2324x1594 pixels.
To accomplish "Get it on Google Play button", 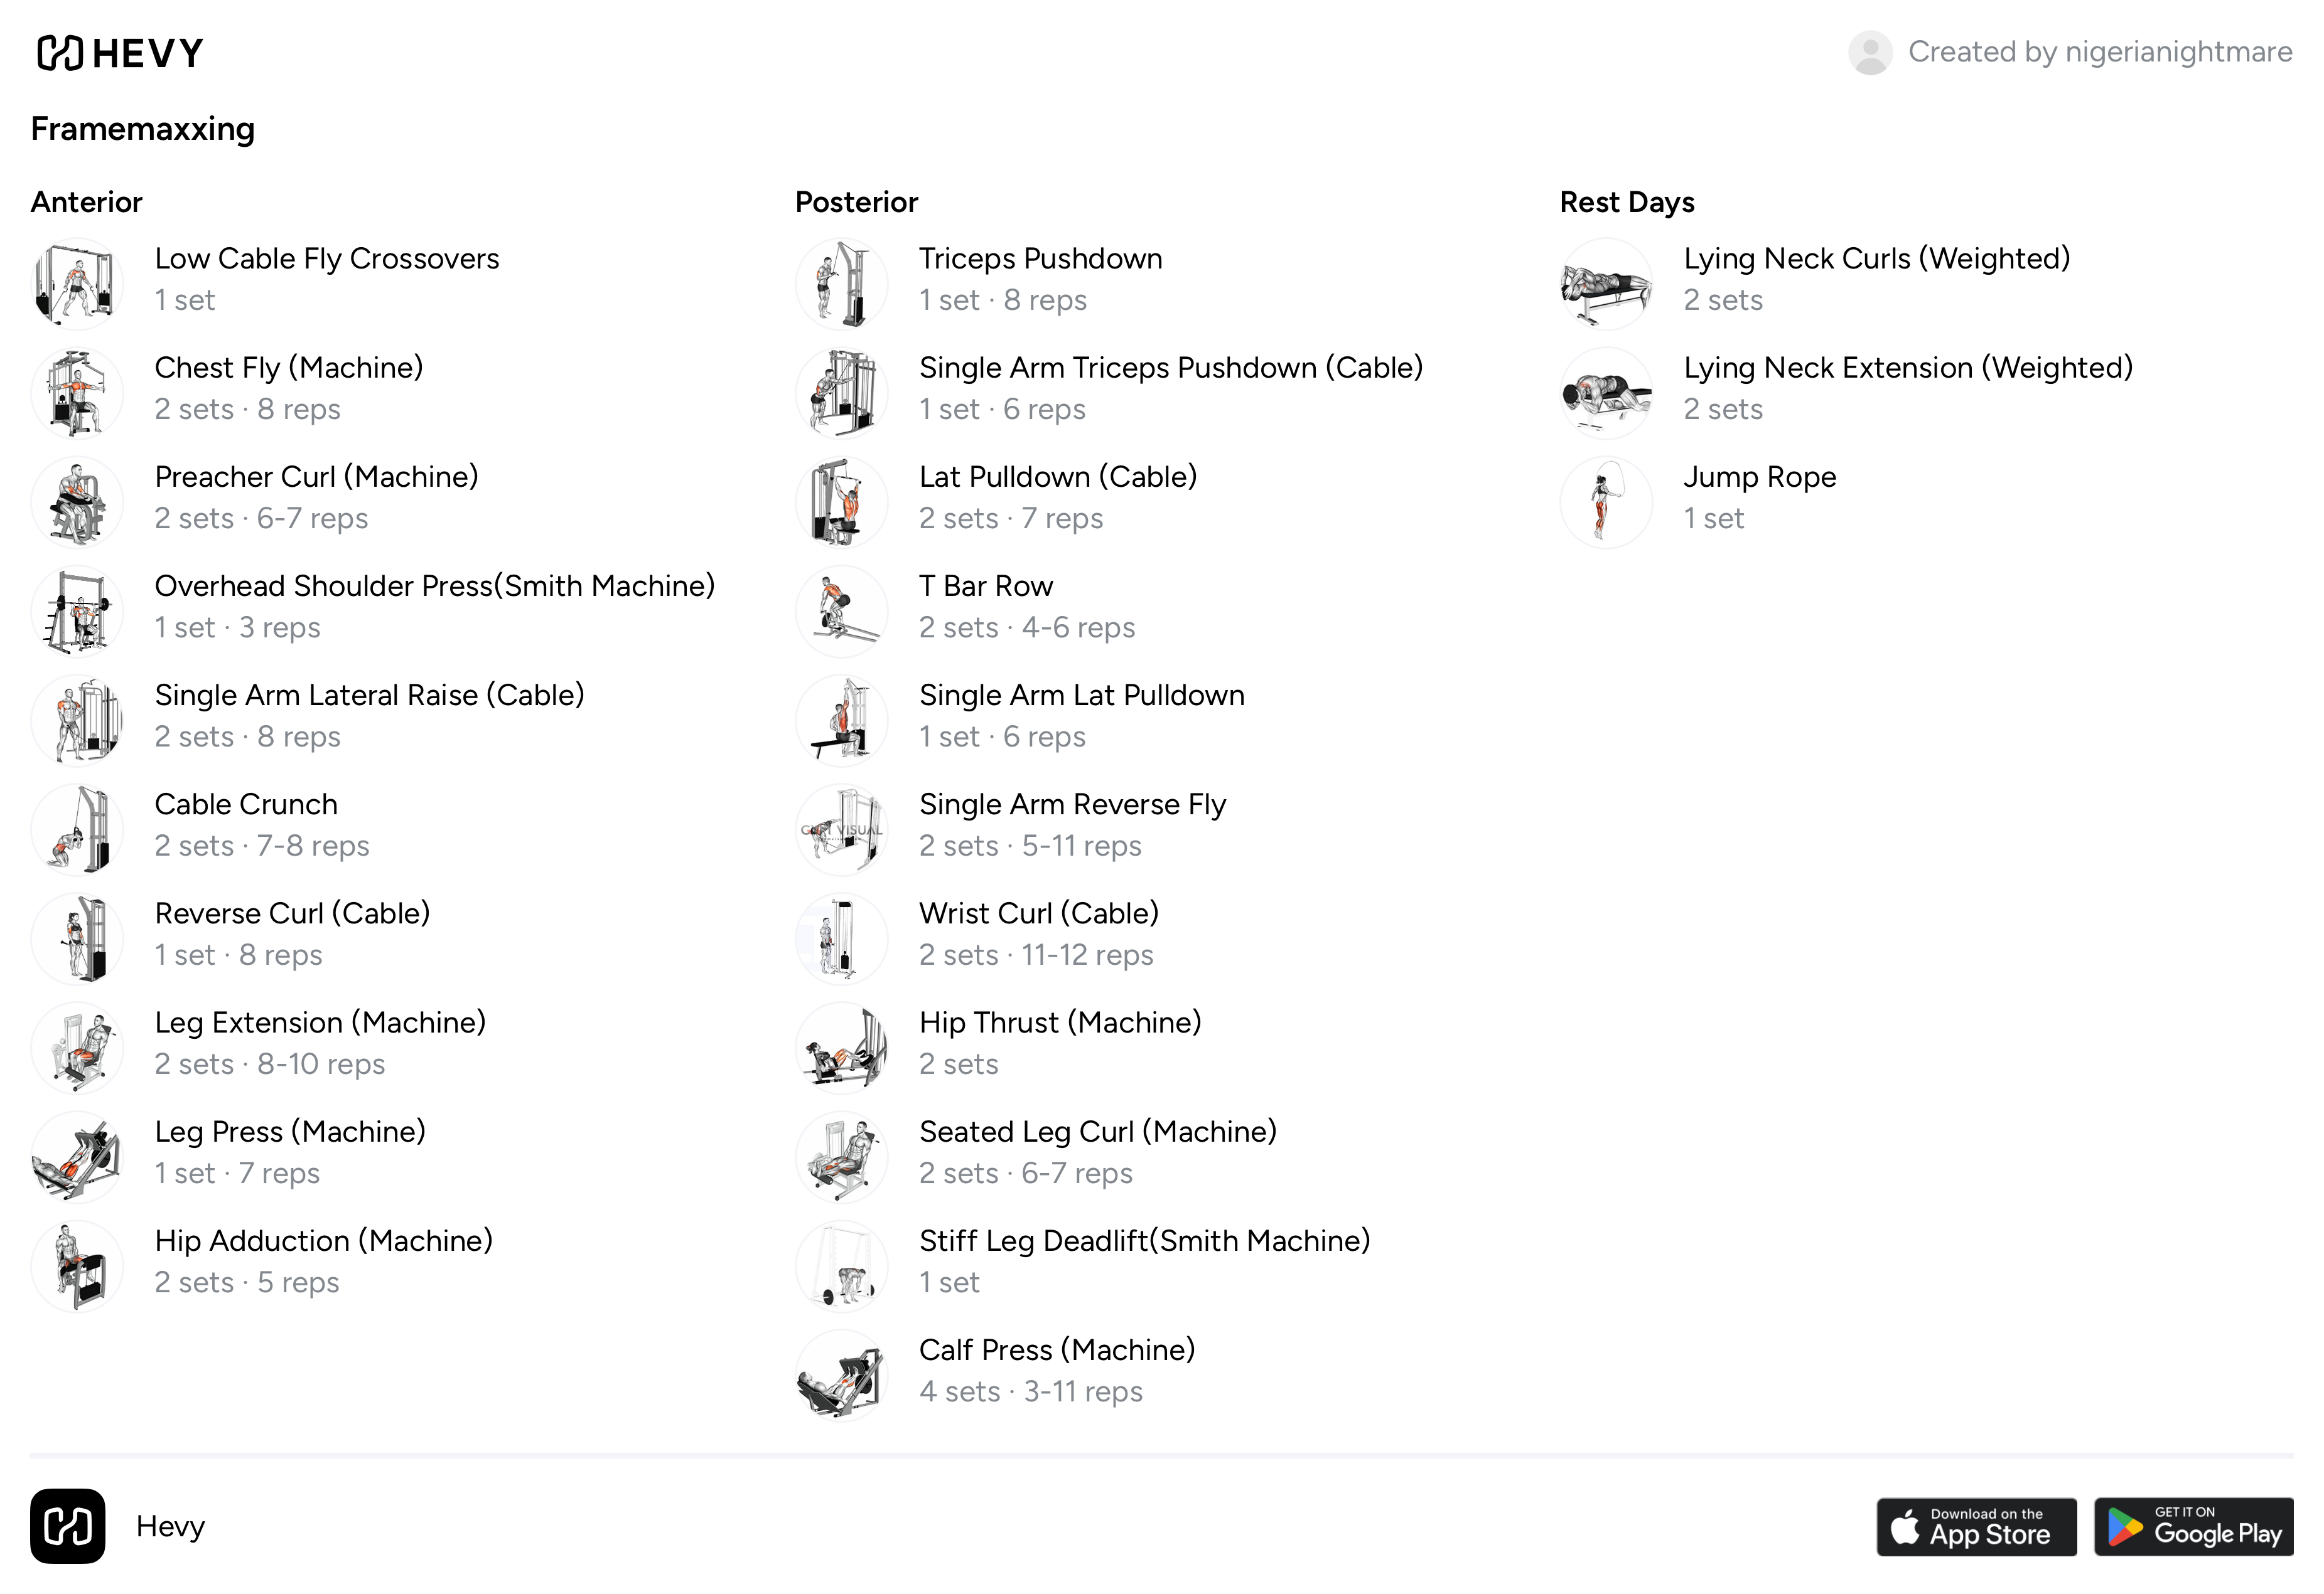I will click(x=2194, y=1526).
